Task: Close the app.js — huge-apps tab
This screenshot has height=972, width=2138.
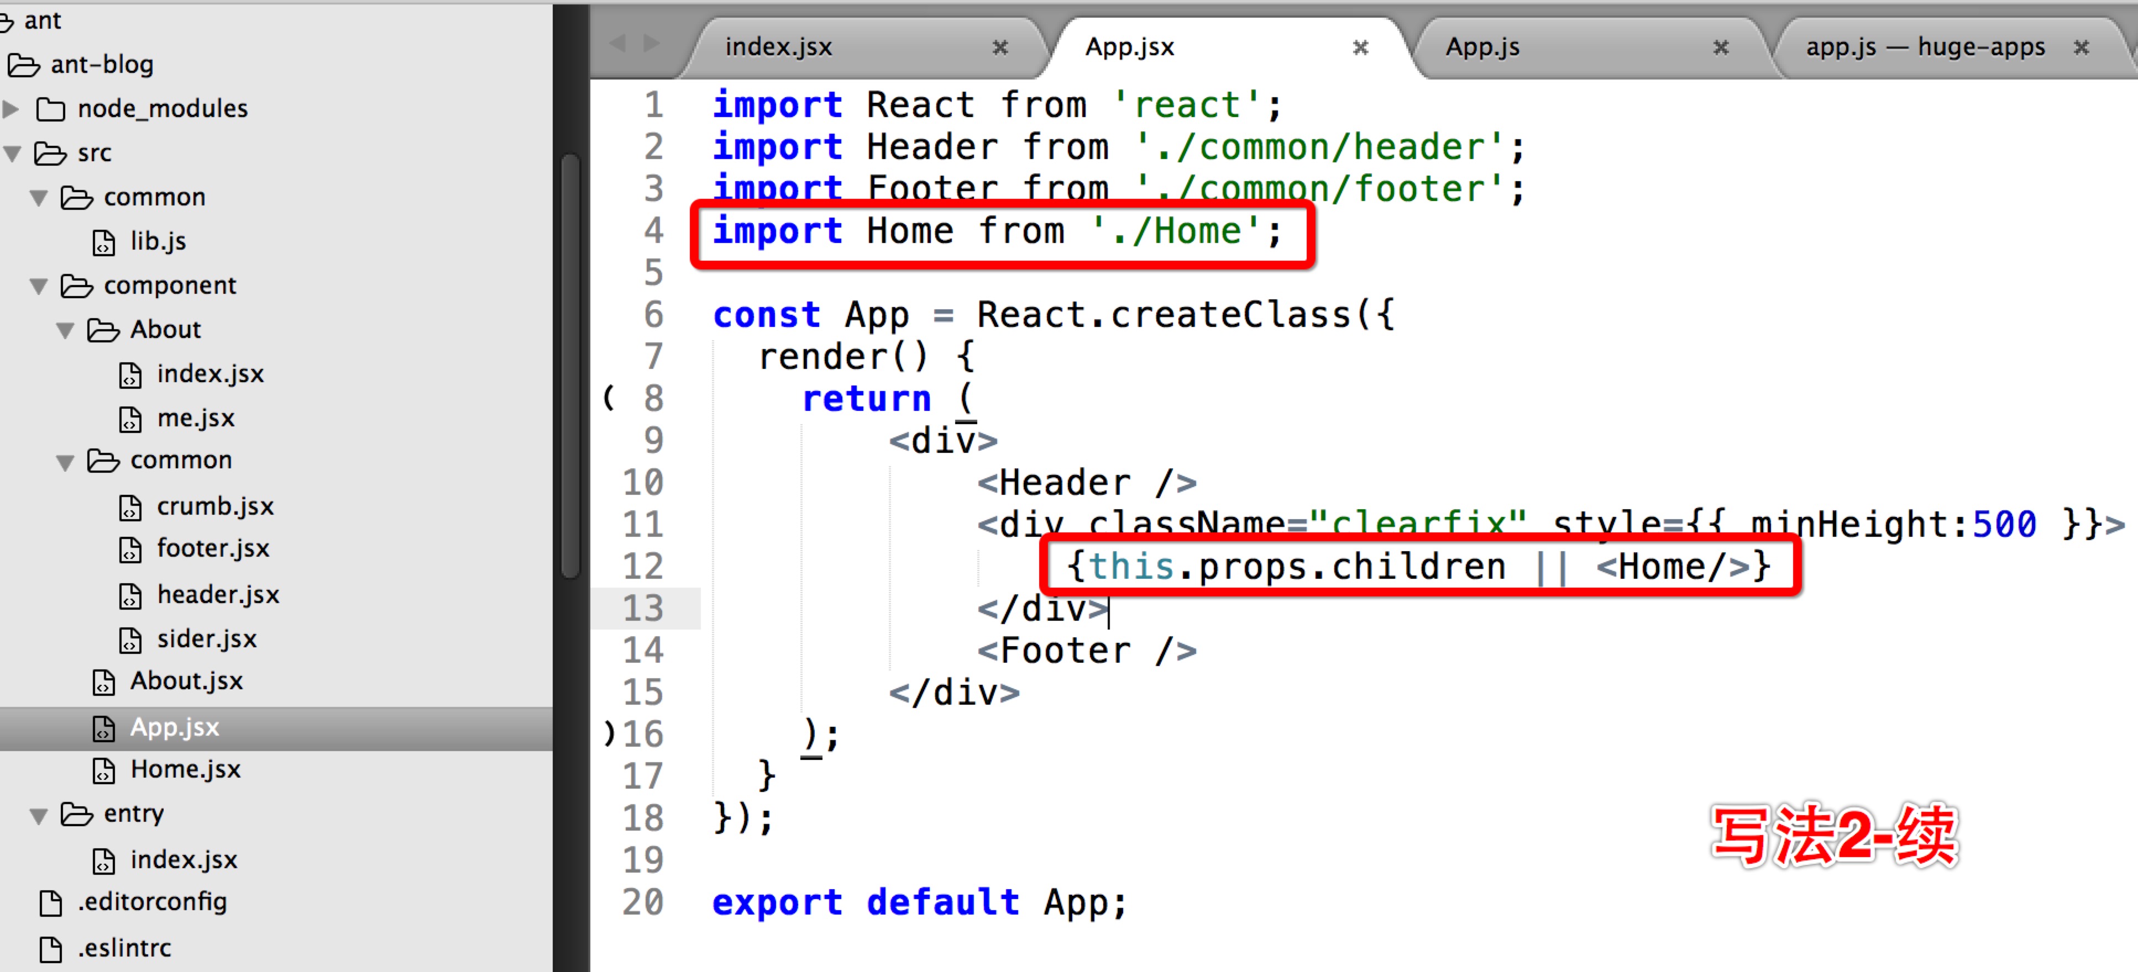Action: click(x=2081, y=47)
